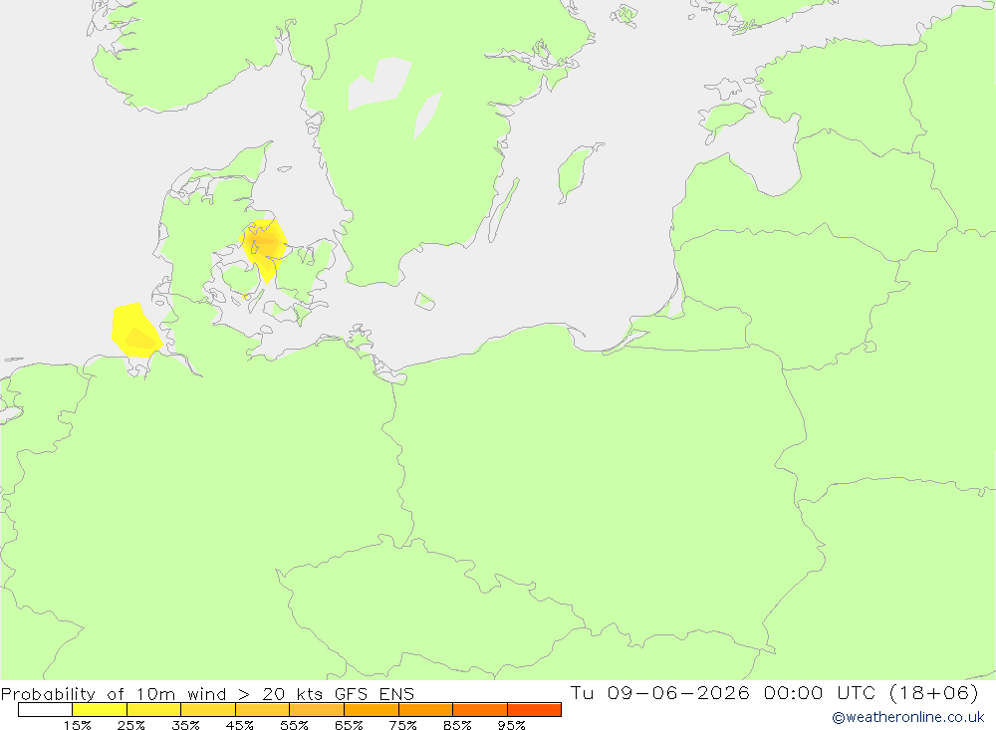Click the 15% legend label
Image resolution: width=996 pixels, height=730 pixels.
(x=77, y=725)
